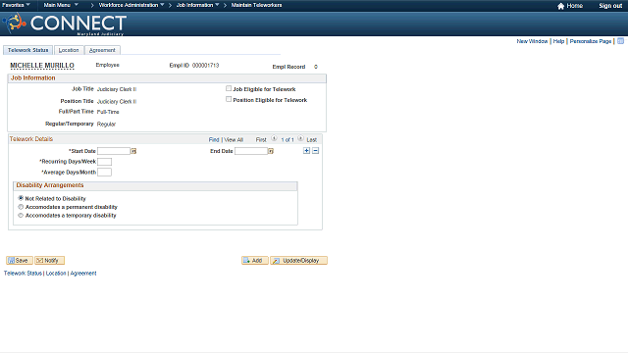
Task: Go to previous row arrow in Telework Details
Action: click(x=274, y=138)
